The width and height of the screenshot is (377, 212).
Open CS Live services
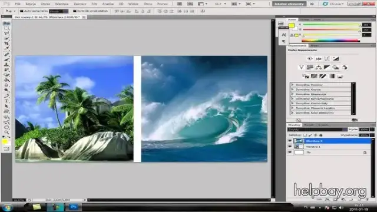pyautogui.click(x=333, y=4)
